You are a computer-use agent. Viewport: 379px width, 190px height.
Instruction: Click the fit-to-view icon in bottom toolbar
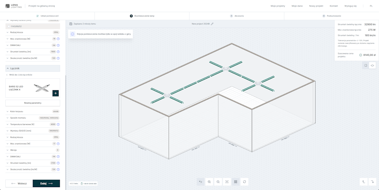click(227, 182)
